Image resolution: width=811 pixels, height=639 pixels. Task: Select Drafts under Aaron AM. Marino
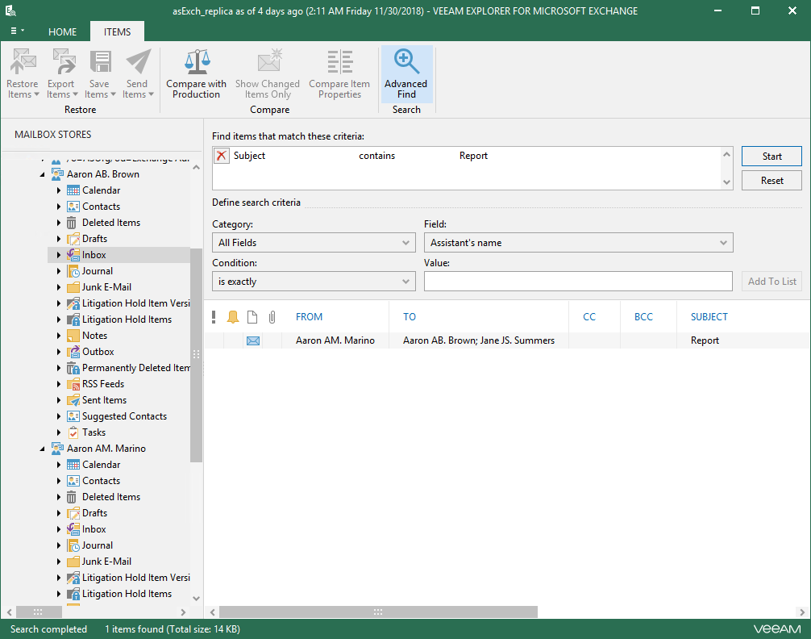pos(94,513)
